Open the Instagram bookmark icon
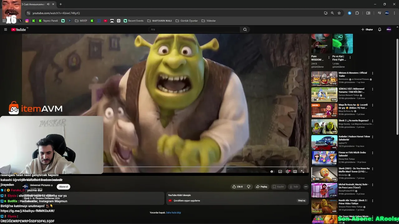This screenshot has width=399, height=224. coord(27,21)
